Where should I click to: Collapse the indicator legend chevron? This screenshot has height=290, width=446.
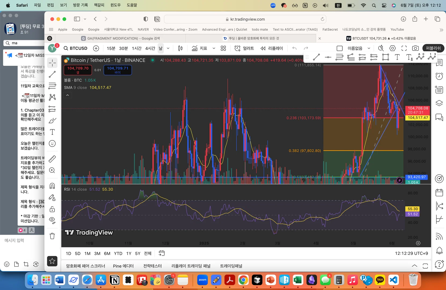[68, 95]
